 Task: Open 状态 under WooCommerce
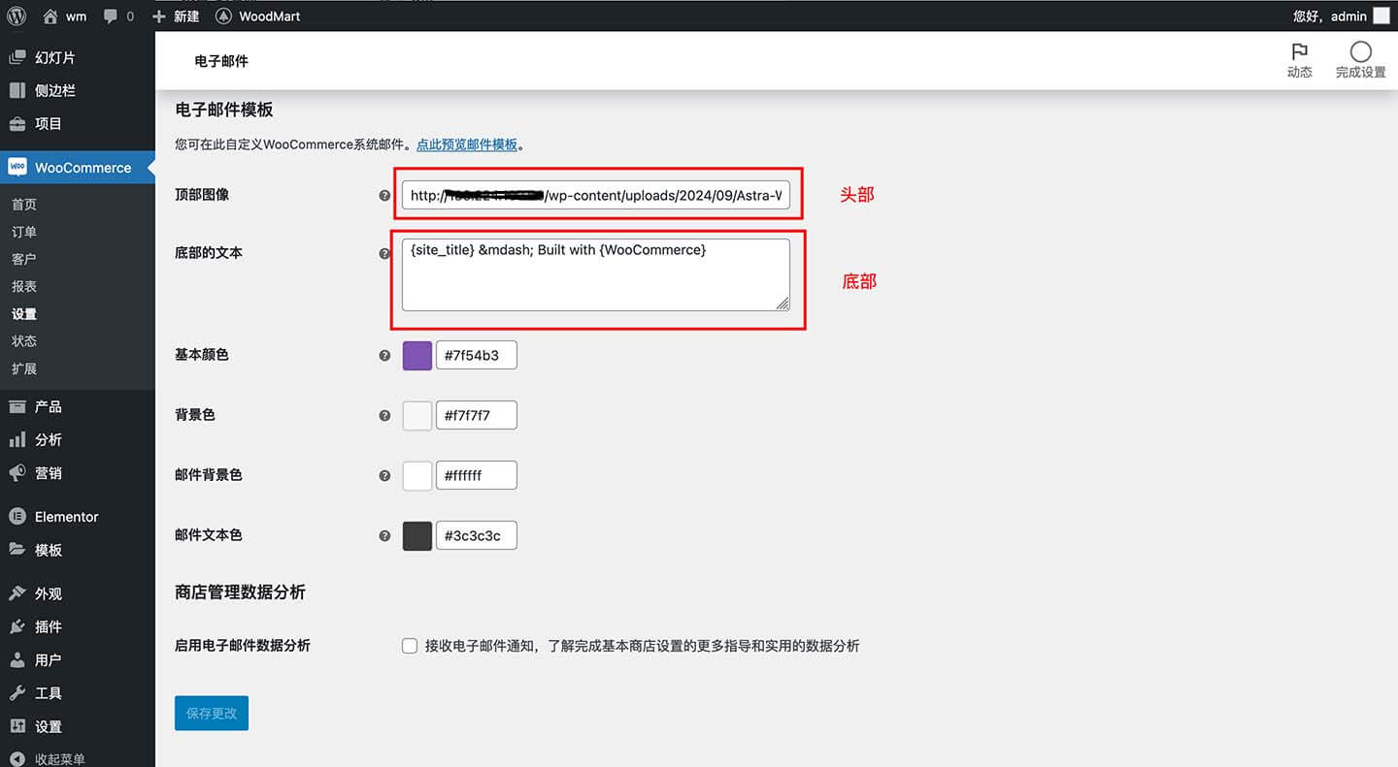(x=24, y=341)
